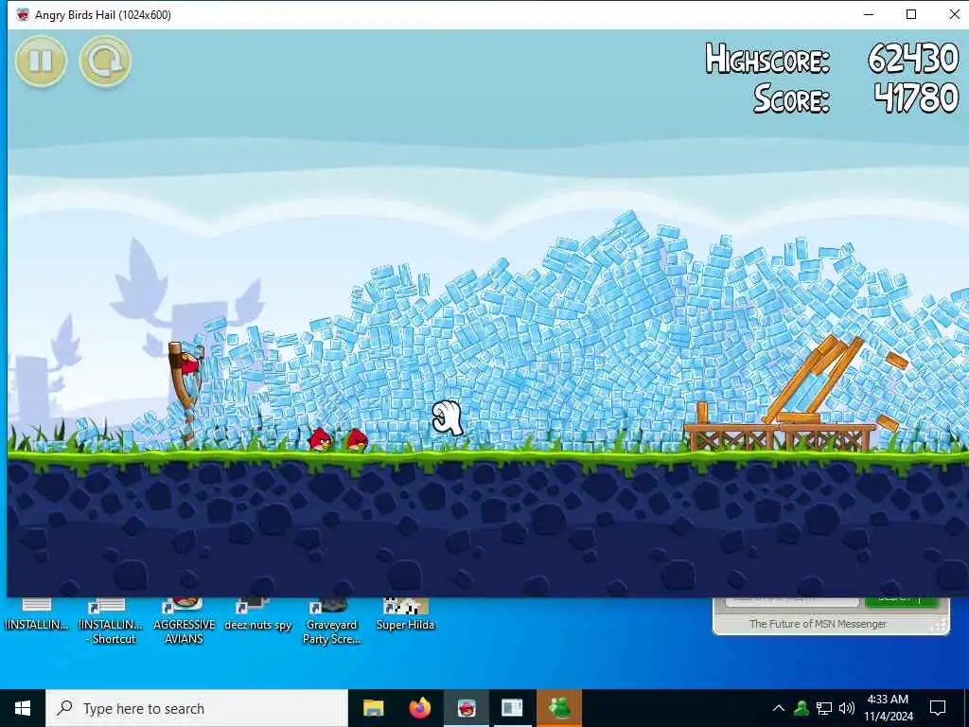Open network settings from the system tray
Viewport: 969px width, 727px height.
point(824,708)
